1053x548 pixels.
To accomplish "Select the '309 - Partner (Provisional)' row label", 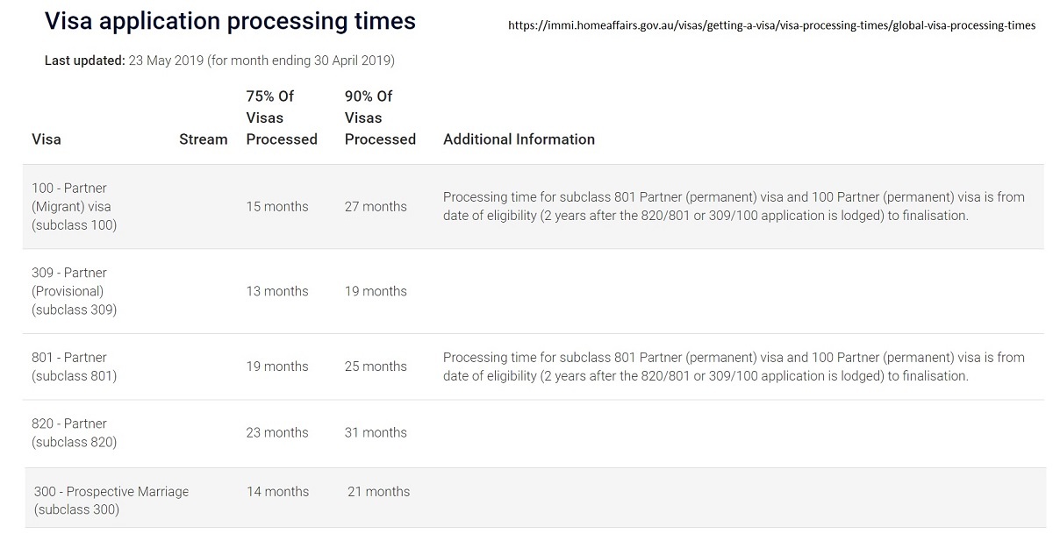I will pos(74,291).
